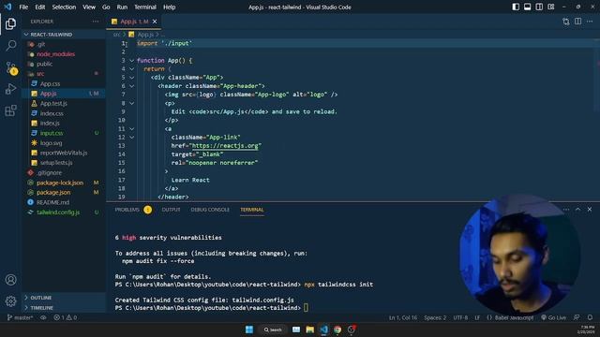Screen dimensions: 600x337
Task: Open the Accounts menu icon
Action: click(x=10, y=280)
